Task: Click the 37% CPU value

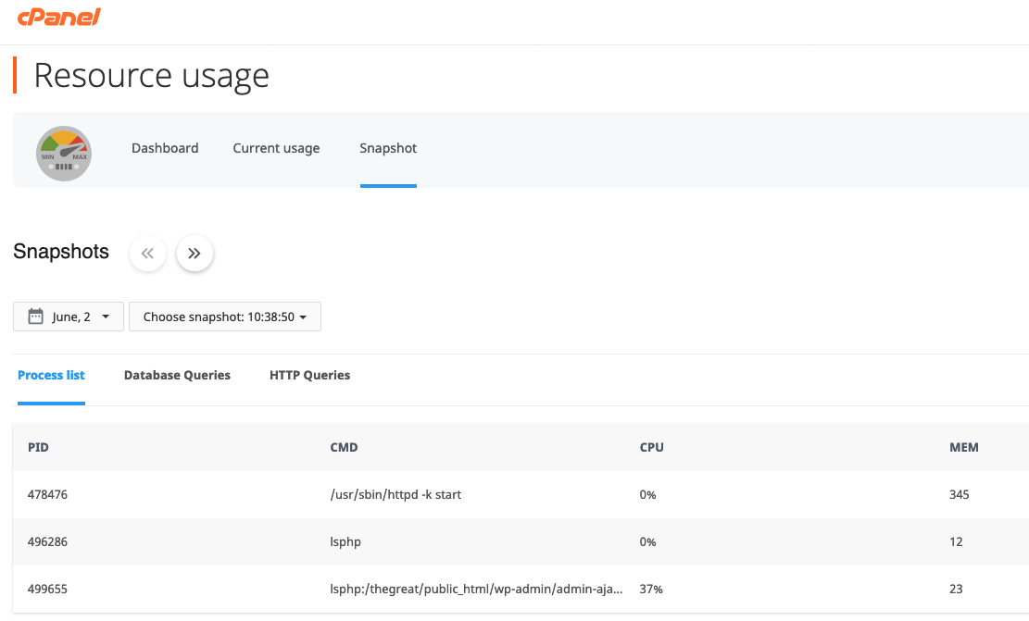Action: [651, 589]
